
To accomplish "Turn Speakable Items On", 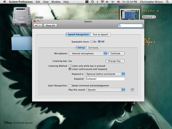I will [92, 42].
